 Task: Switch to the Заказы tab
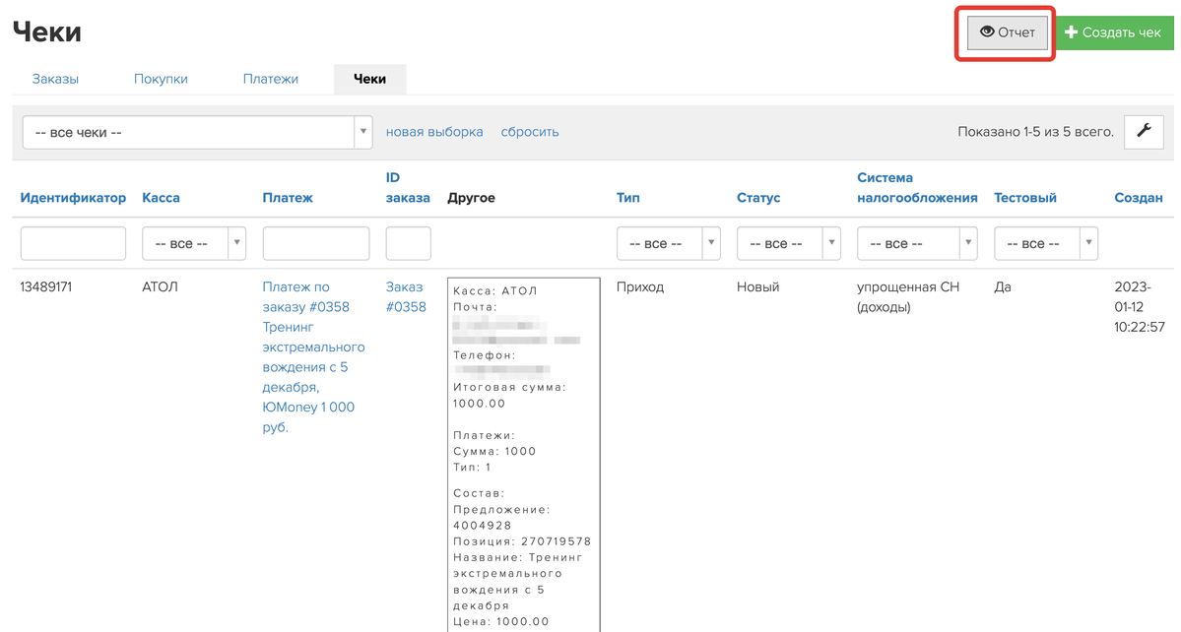[x=55, y=79]
